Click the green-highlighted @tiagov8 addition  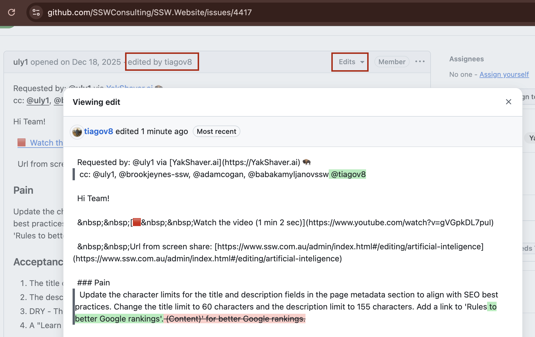pyautogui.click(x=348, y=174)
